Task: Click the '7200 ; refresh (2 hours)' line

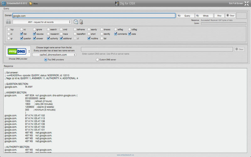Action: click(x=38, y=101)
